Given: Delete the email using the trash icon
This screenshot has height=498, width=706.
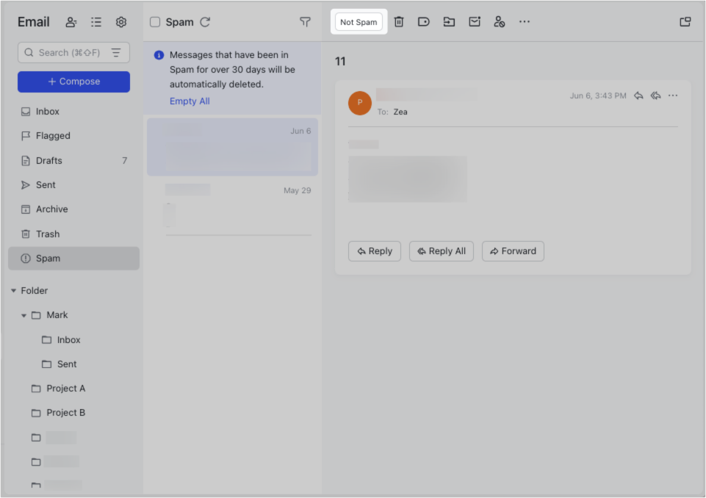Looking at the screenshot, I should tap(399, 21).
